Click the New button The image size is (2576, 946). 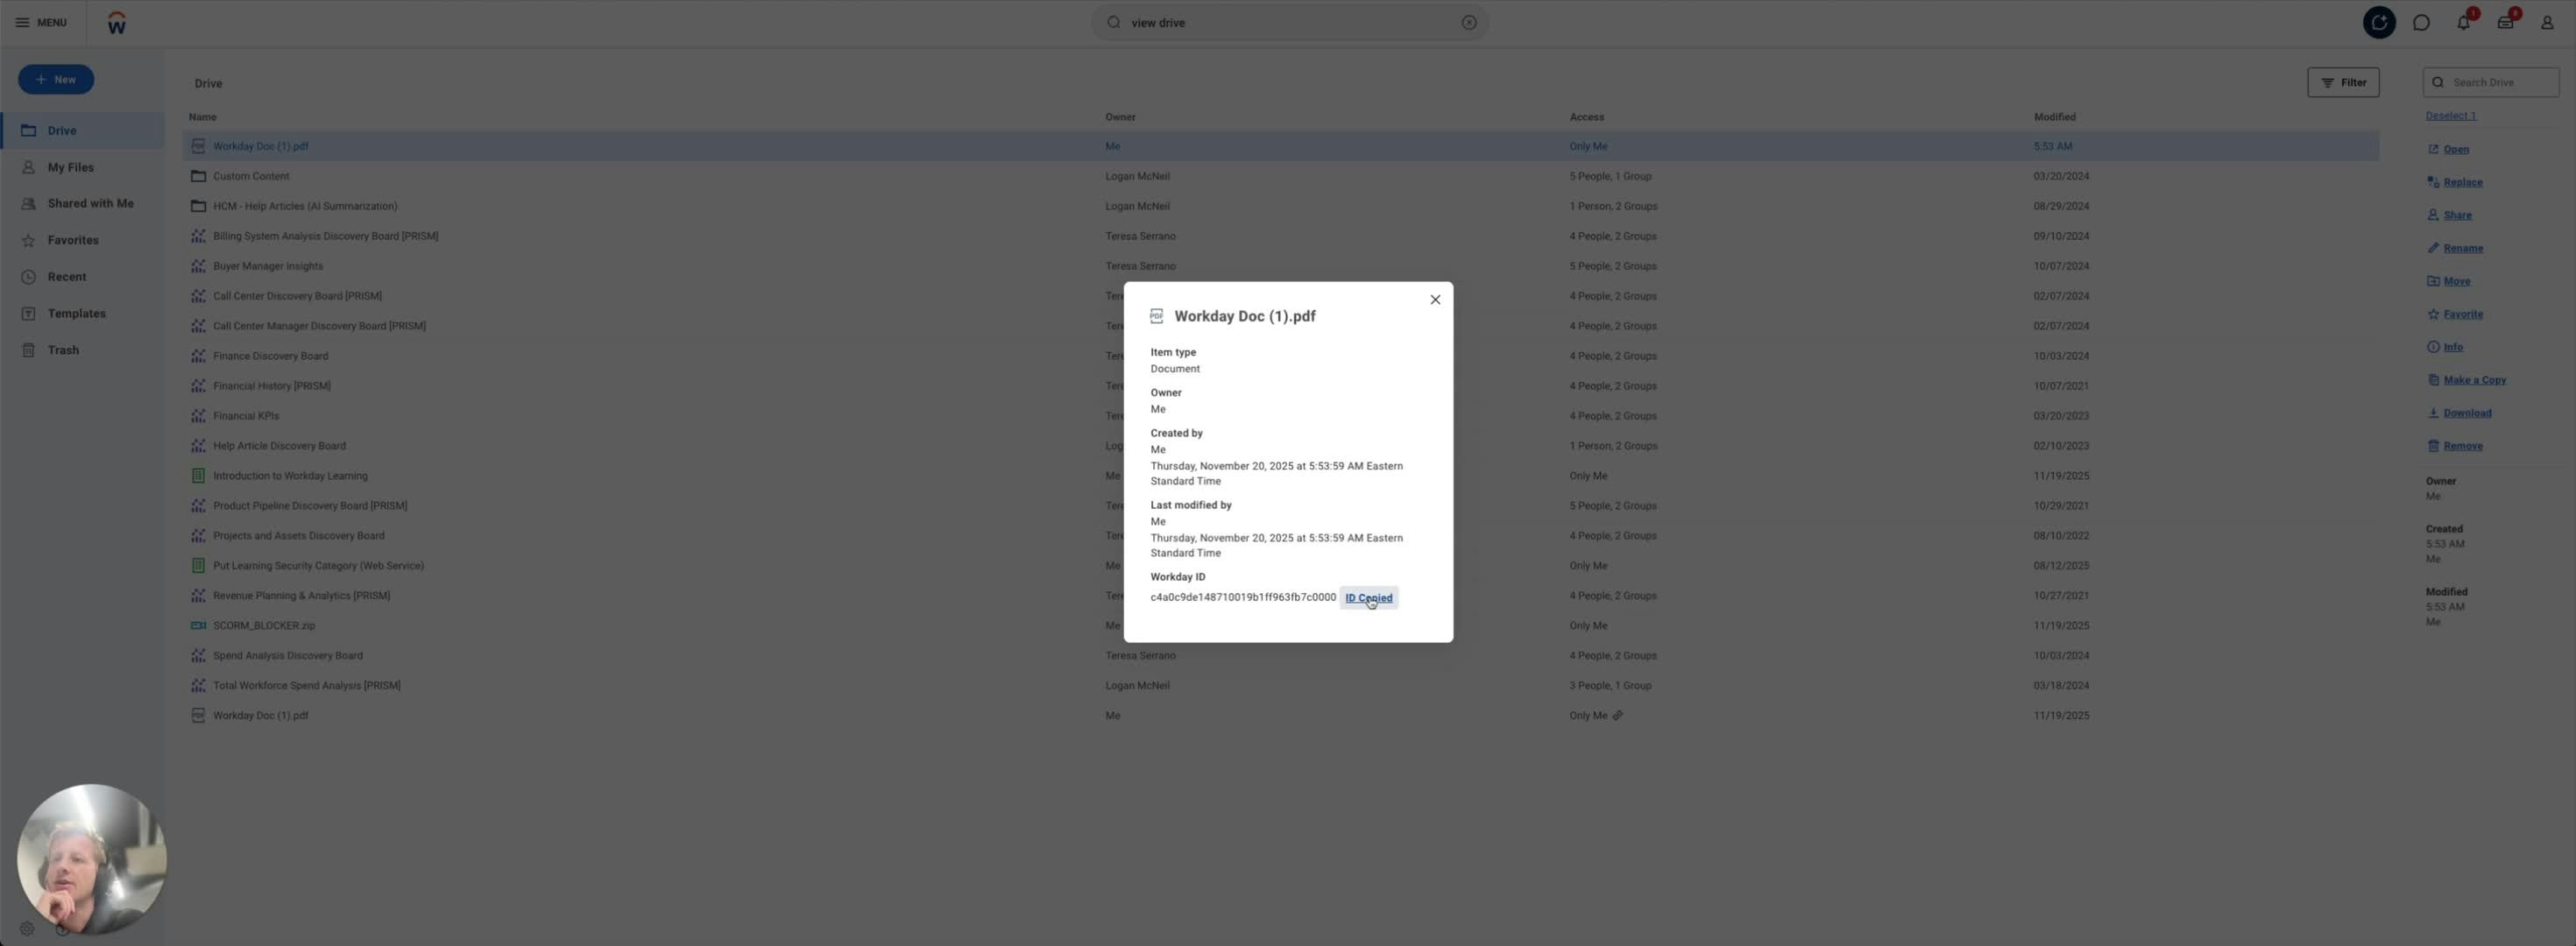56,79
